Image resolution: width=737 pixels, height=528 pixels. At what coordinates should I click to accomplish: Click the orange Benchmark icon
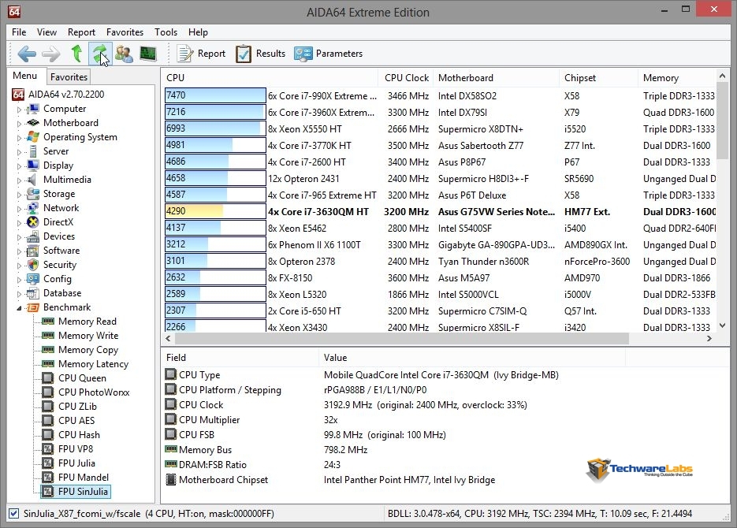point(33,307)
